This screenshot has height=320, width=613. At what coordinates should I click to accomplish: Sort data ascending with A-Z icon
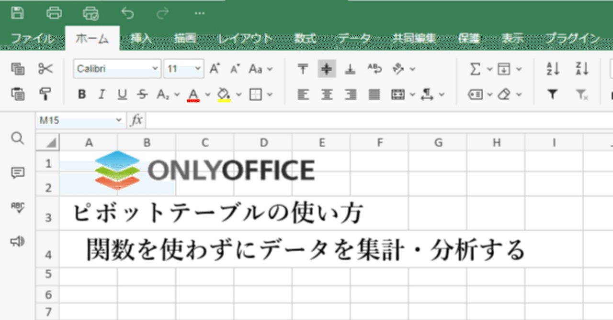click(552, 69)
